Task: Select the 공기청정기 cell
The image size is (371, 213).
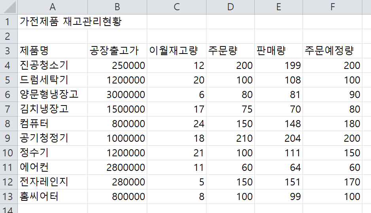Action: coord(53,138)
